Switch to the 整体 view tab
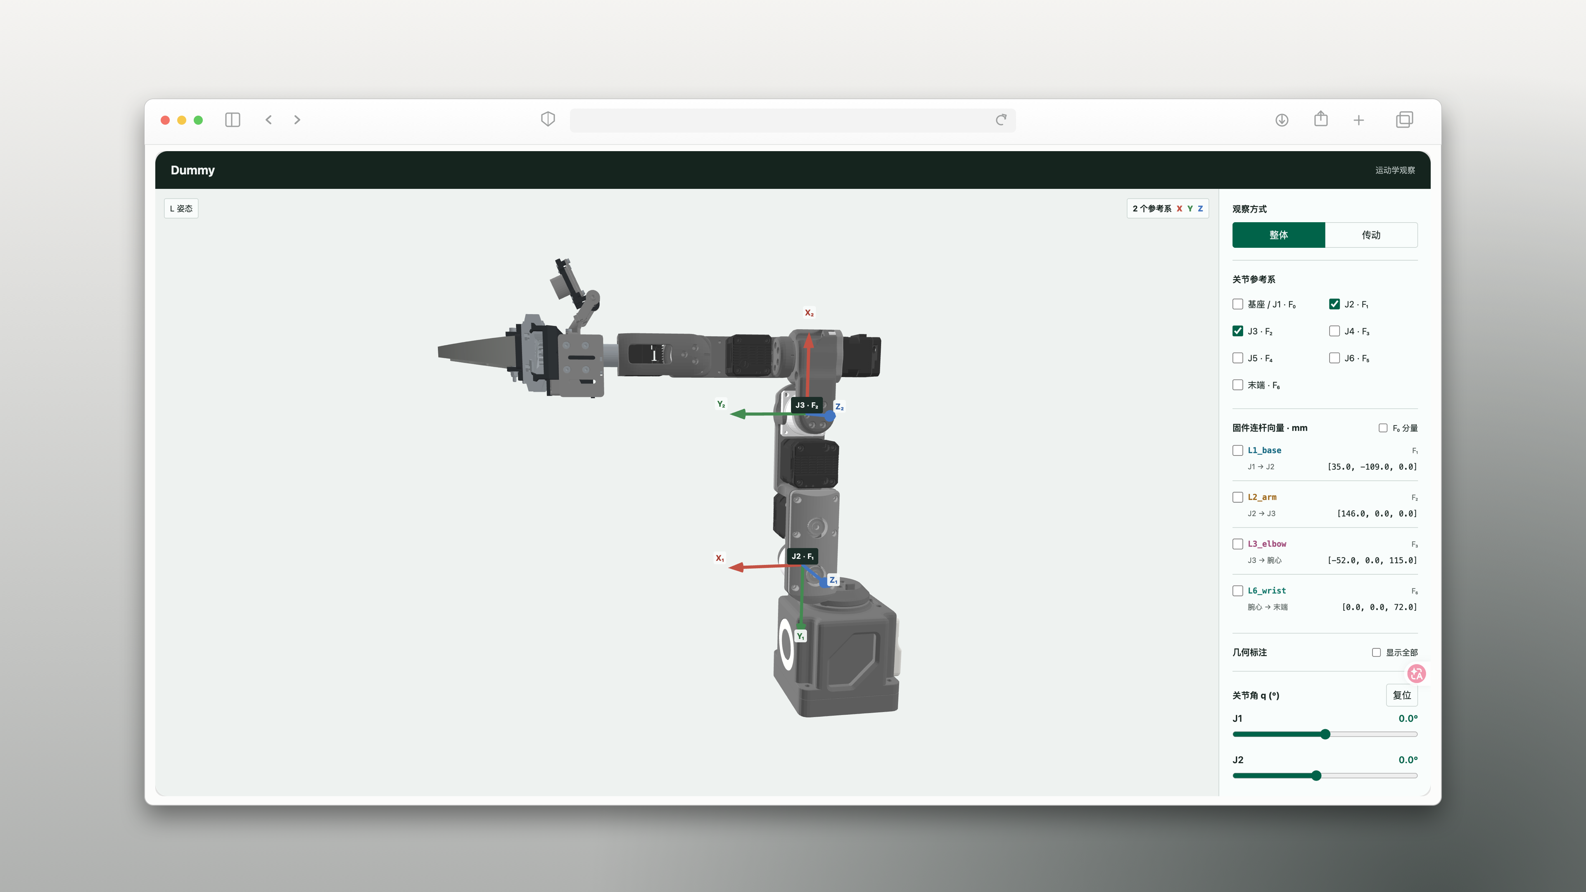The width and height of the screenshot is (1586, 892). (x=1279, y=235)
